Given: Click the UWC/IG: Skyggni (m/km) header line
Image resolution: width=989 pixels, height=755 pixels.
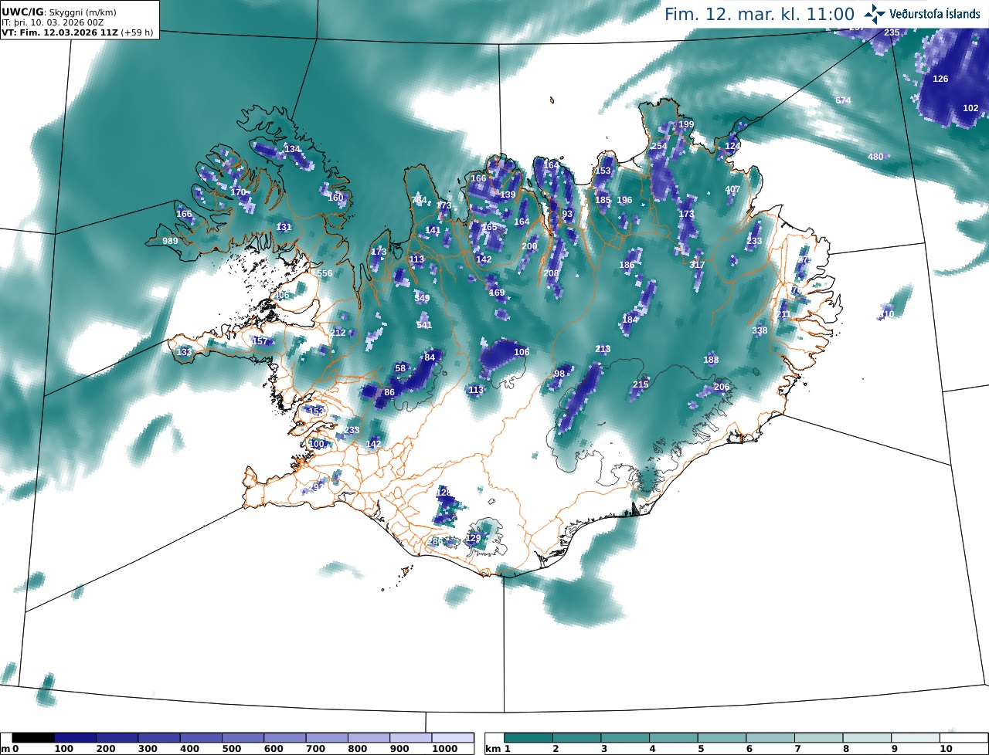Looking at the screenshot, I should point(58,12).
